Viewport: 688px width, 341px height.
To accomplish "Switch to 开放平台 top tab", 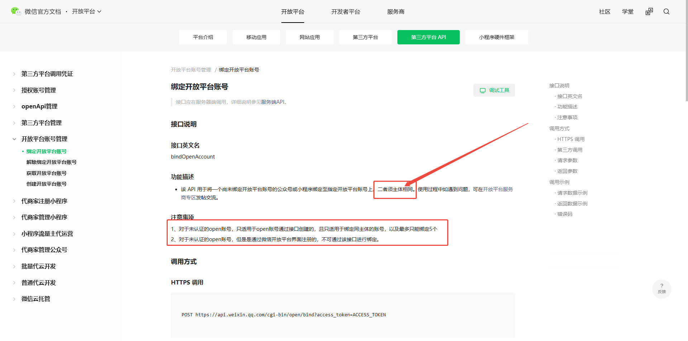I will (x=293, y=11).
